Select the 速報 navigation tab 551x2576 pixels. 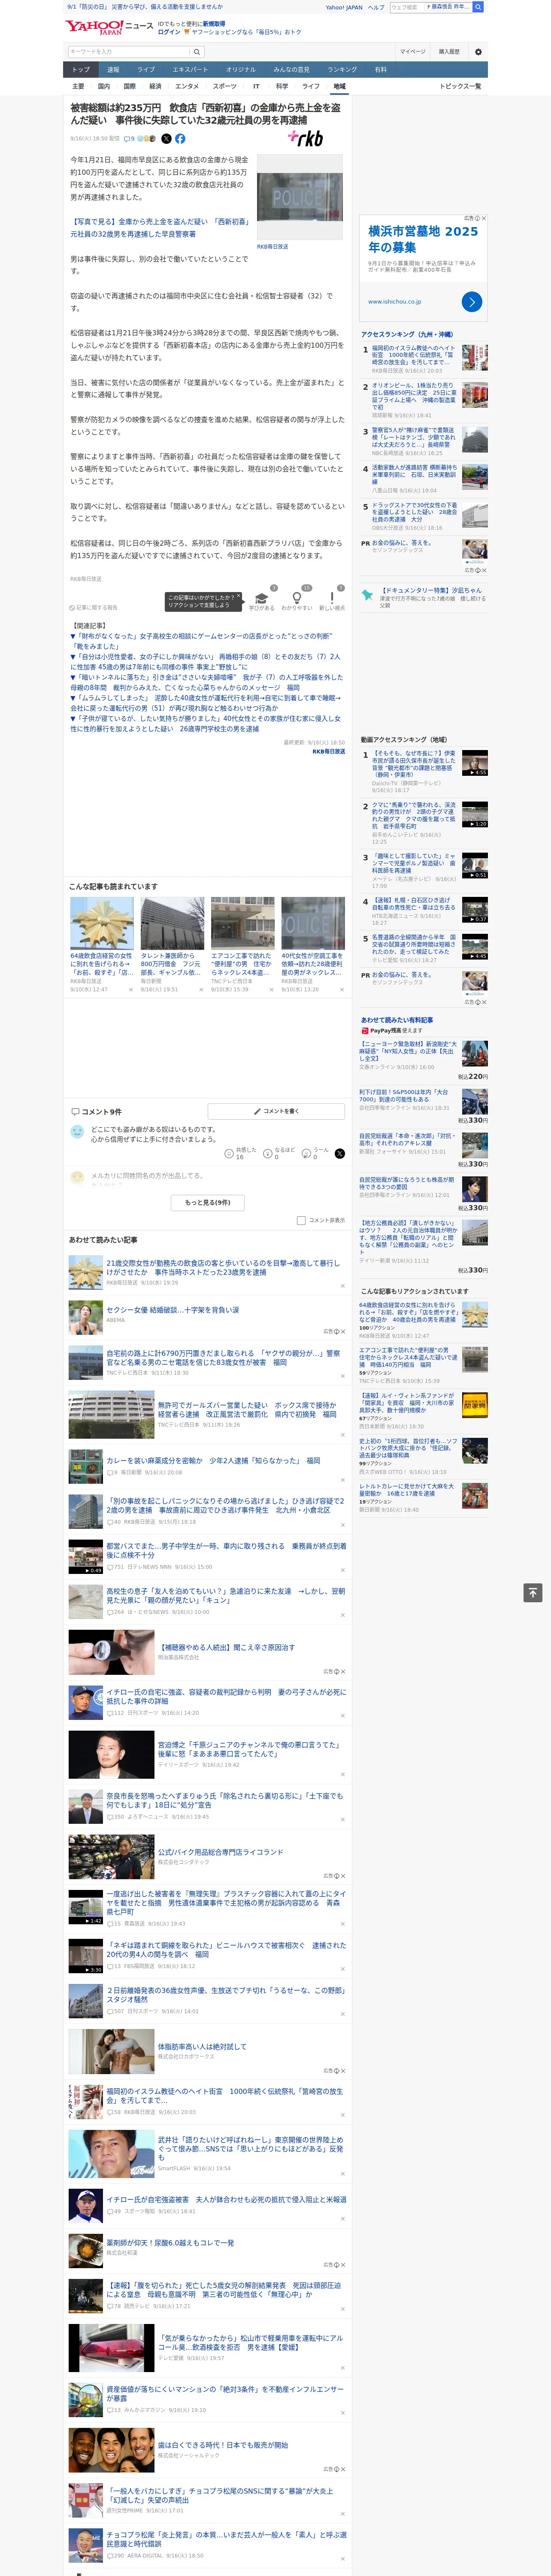click(113, 70)
